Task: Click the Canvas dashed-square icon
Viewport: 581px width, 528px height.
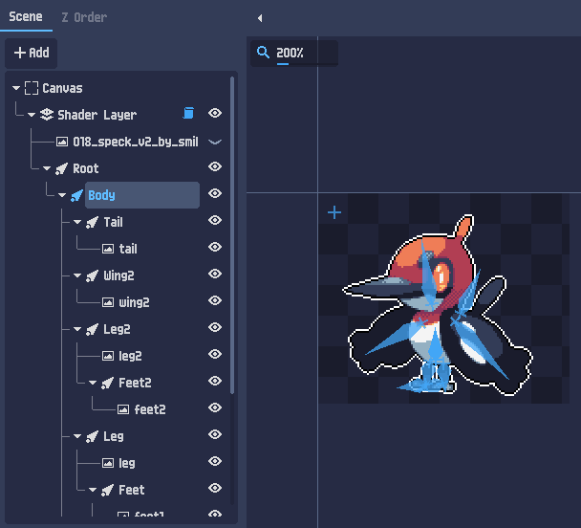Action: pos(32,88)
